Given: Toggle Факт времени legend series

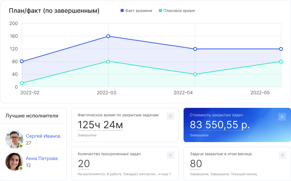Looking at the screenshot, I should click(136, 11).
